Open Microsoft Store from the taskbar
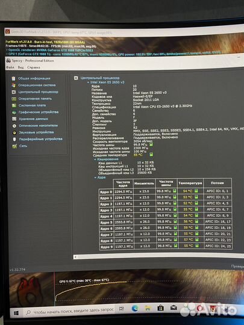This screenshot has height=325, width=244. tap(160, 308)
